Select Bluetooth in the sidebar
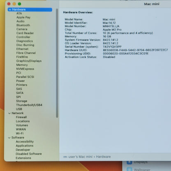Screen dimensions: 171x171 23,25
